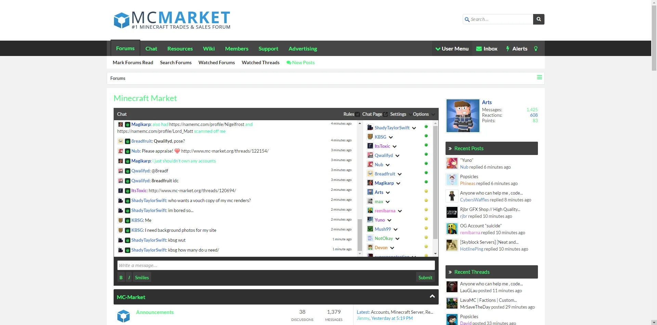Expand dropdown arrow next to ItsToxic in user list

point(395,146)
